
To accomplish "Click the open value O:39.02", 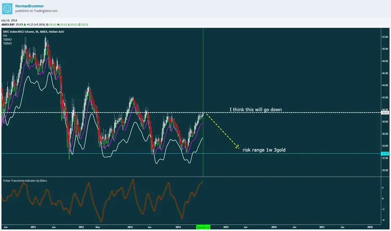I will tap(51, 24).
